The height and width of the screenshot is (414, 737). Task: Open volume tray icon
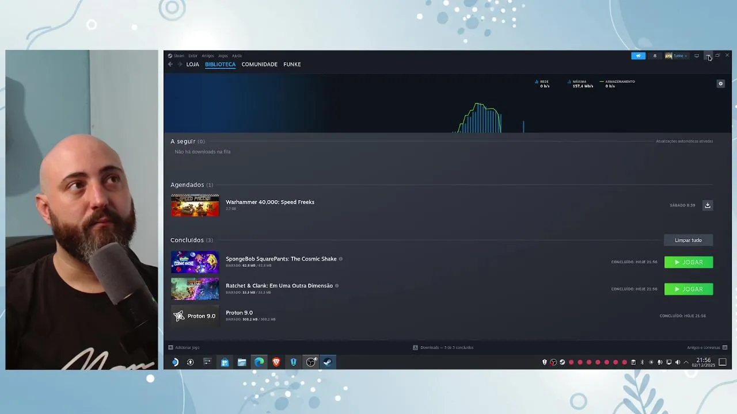pyautogui.click(x=678, y=362)
